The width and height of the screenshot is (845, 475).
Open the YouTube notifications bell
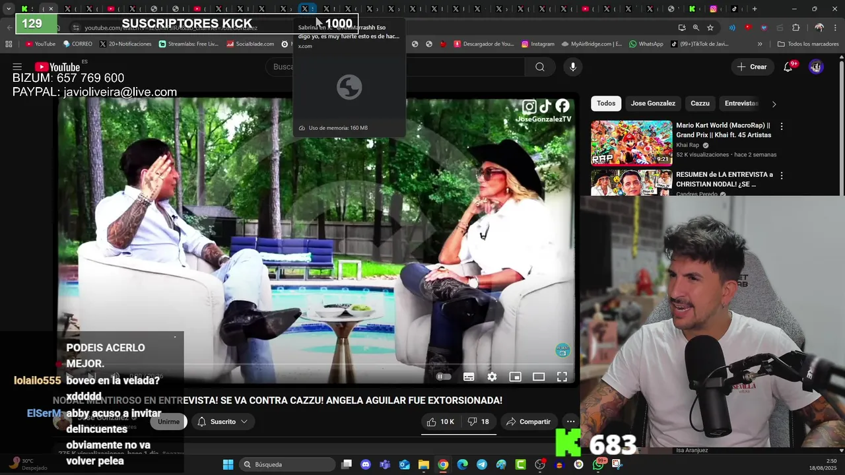pos(788,67)
